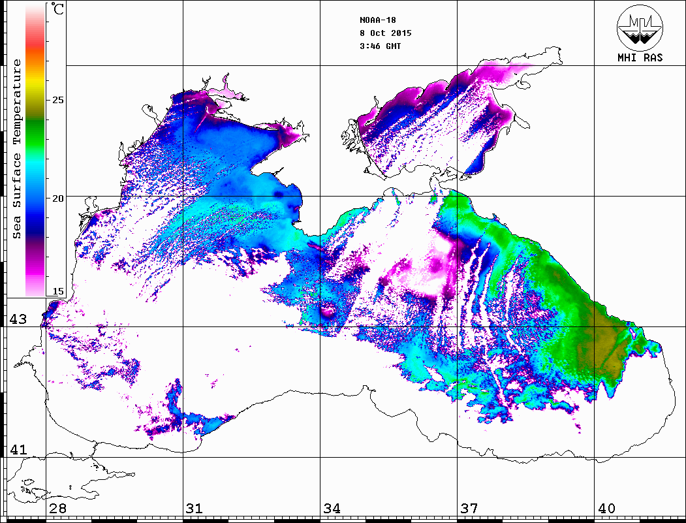Click the '15' value on temperature scale

coord(57,291)
